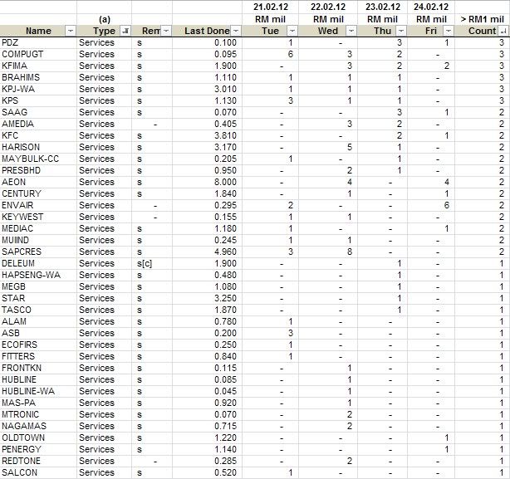Click the FITTERS name cell
Viewport: 510px width, 479px height.
[x=38, y=356]
